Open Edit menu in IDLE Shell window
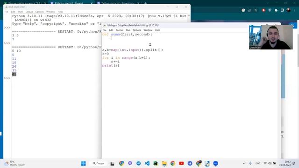The image size is (299, 168). pos(13,12)
